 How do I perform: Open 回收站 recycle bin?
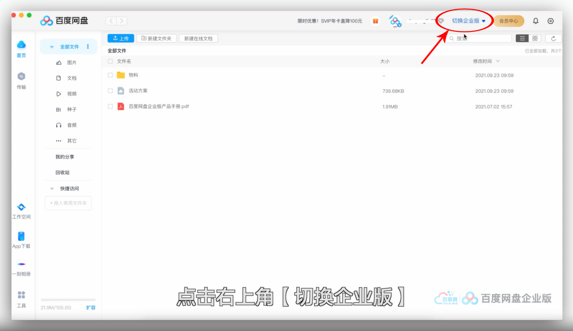[62, 173]
